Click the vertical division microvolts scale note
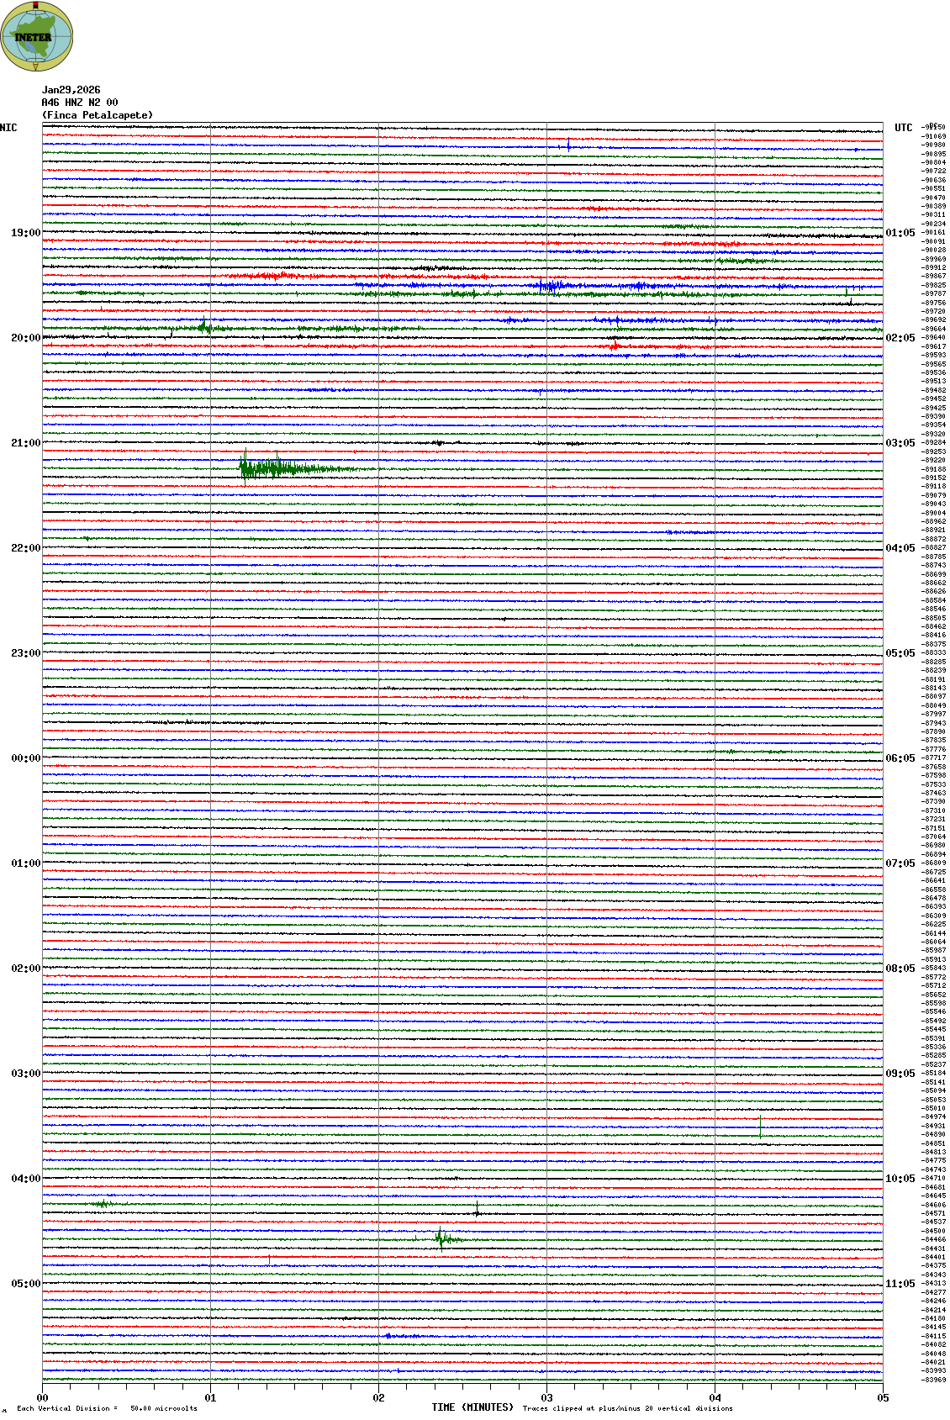This screenshot has width=950, height=1420. (107, 1408)
